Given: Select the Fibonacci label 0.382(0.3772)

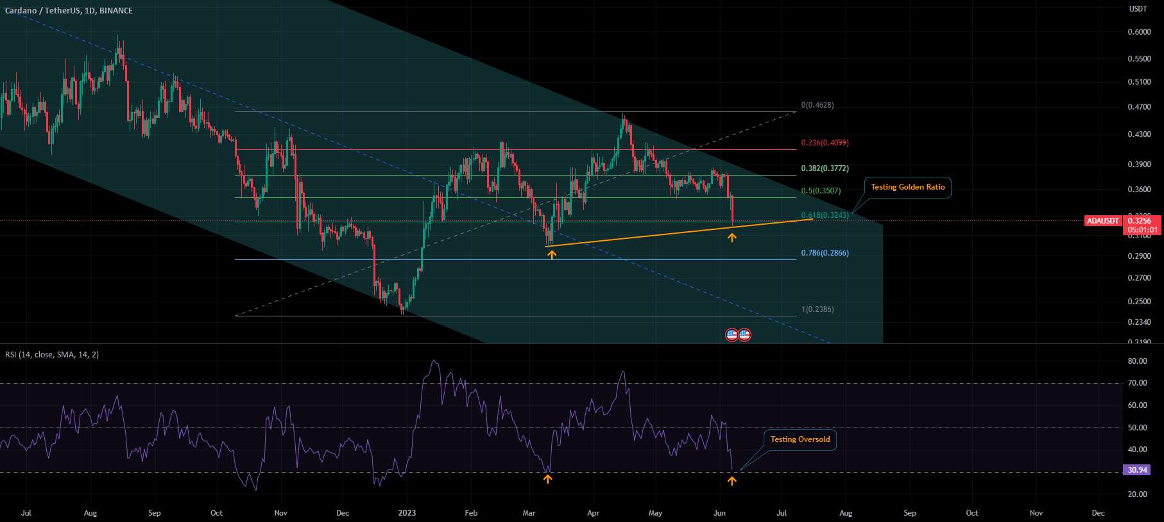Looking at the screenshot, I should click(825, 168).
